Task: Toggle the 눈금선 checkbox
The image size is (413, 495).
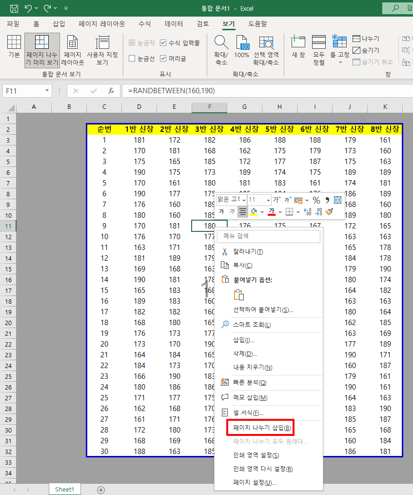Action: pyautogui.click(x=132, y=57)
